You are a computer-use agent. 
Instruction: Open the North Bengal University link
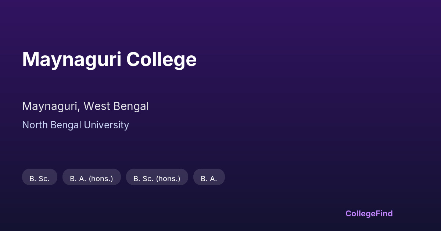tap(75, 125)
